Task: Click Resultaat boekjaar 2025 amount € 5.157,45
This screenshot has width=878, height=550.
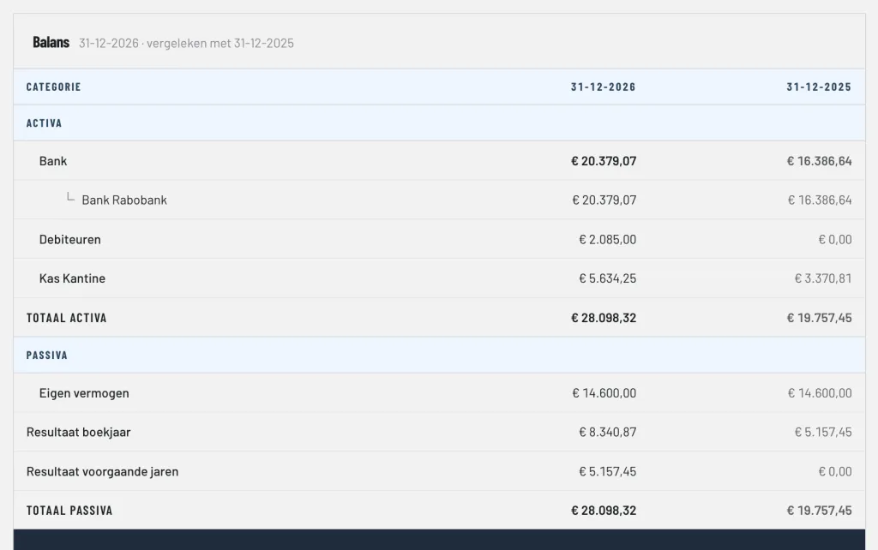Action: 823,433
